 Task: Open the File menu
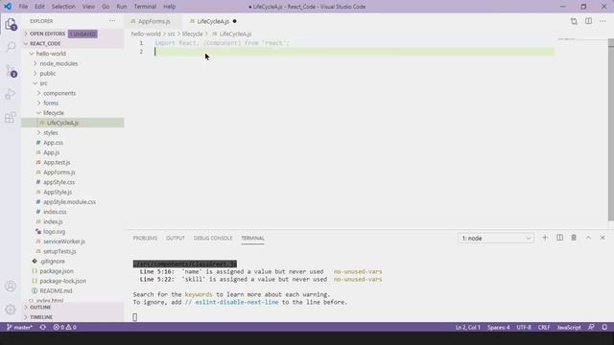point(23,7)
